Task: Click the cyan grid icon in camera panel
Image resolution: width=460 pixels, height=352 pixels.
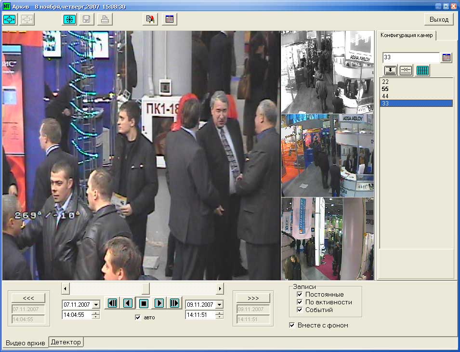Action: click(422, 70)
